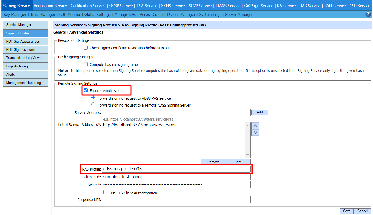Move service address up with arrow button
Image resolution: width=373 pixels, height=215 pixels.
tap(255, 126)
